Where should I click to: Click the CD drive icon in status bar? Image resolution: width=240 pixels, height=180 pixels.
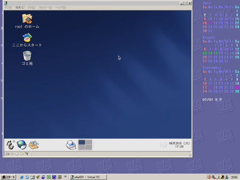pyautogui.click(x=12, y=154)
